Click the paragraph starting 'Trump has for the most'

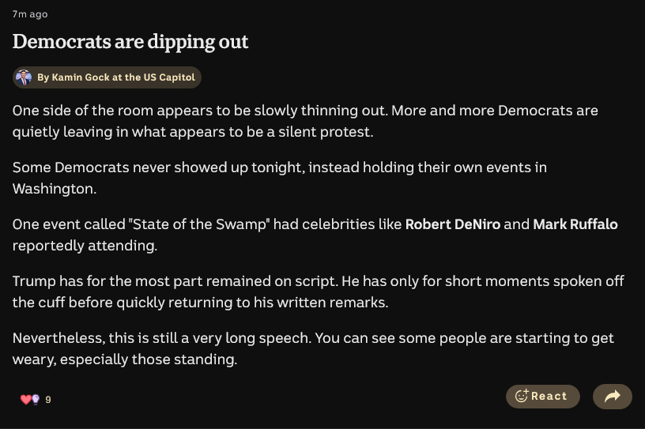click(318, 292)
